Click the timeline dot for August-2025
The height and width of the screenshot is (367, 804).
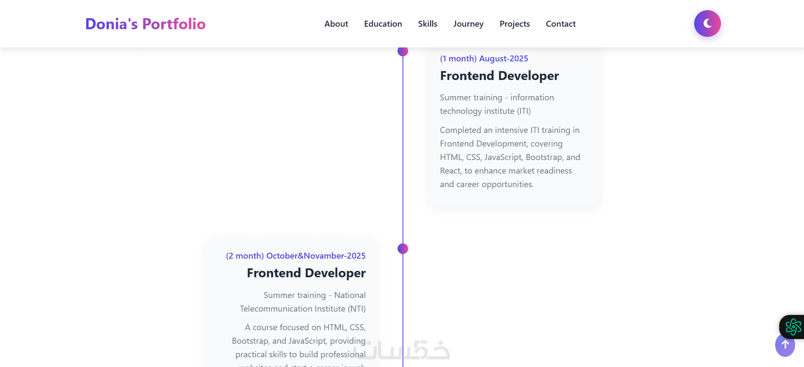(x=403, y=52)
